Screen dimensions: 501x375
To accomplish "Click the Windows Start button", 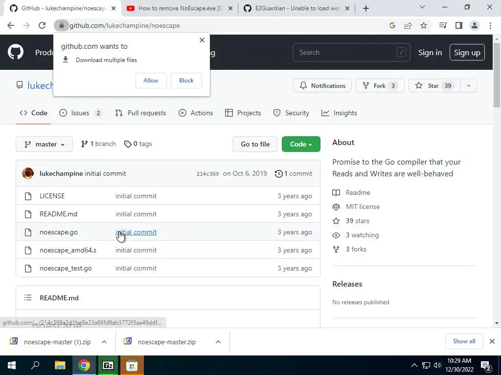I will 12,365.
